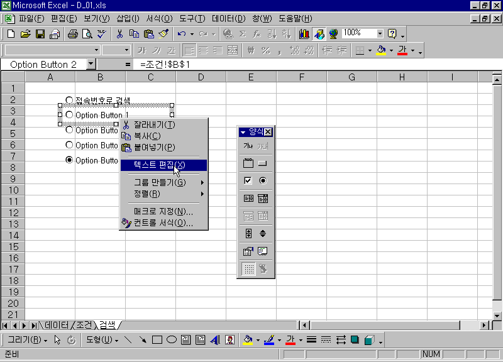Open the 도형(U) AutoShapes dropdown
503x362 pixels.
click(102, 340)
